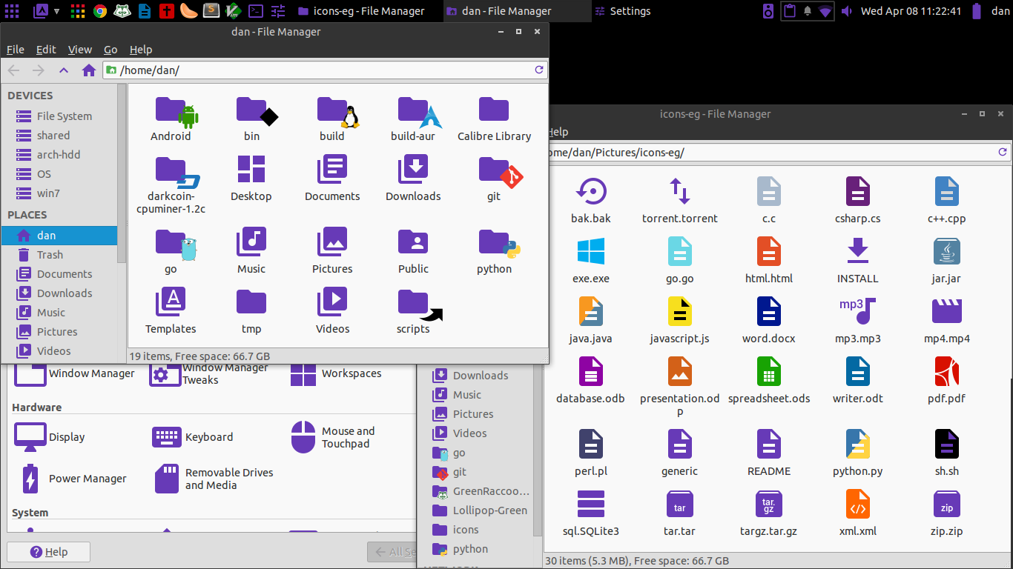Viewport: 1013px width, 569px height.
Task: Select arch-hdd device in sidebar
Action: point(59,155)
